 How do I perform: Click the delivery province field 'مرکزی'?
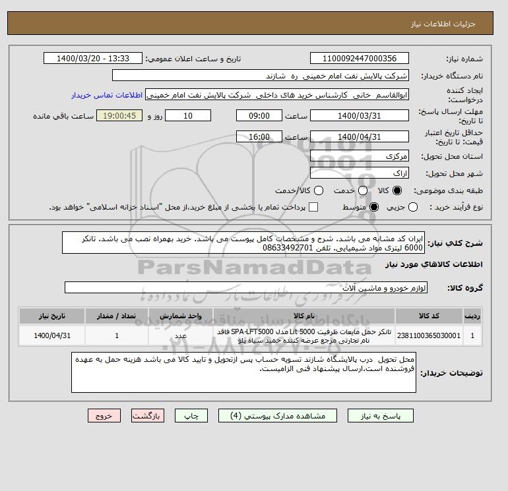click(x=360, y=156)
